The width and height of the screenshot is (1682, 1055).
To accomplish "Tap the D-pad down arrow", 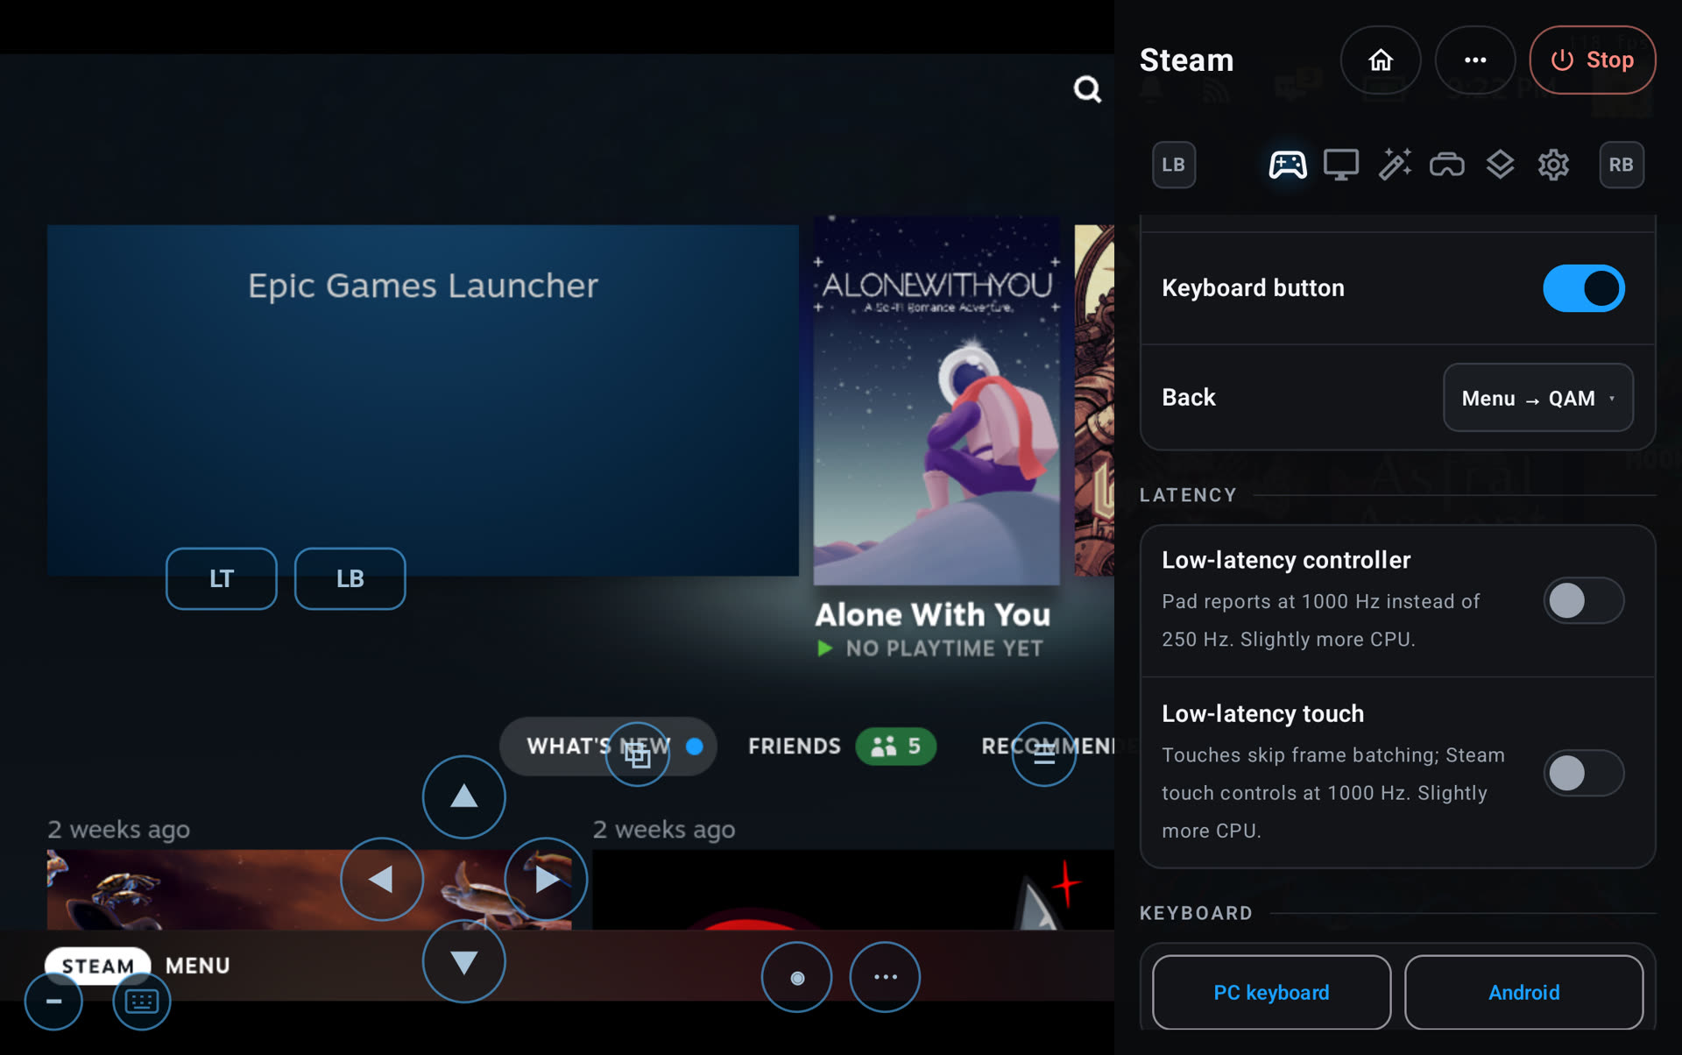I will pos(463,961).
